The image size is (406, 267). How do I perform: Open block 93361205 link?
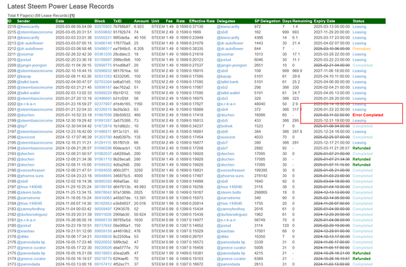tap(103, 54)
